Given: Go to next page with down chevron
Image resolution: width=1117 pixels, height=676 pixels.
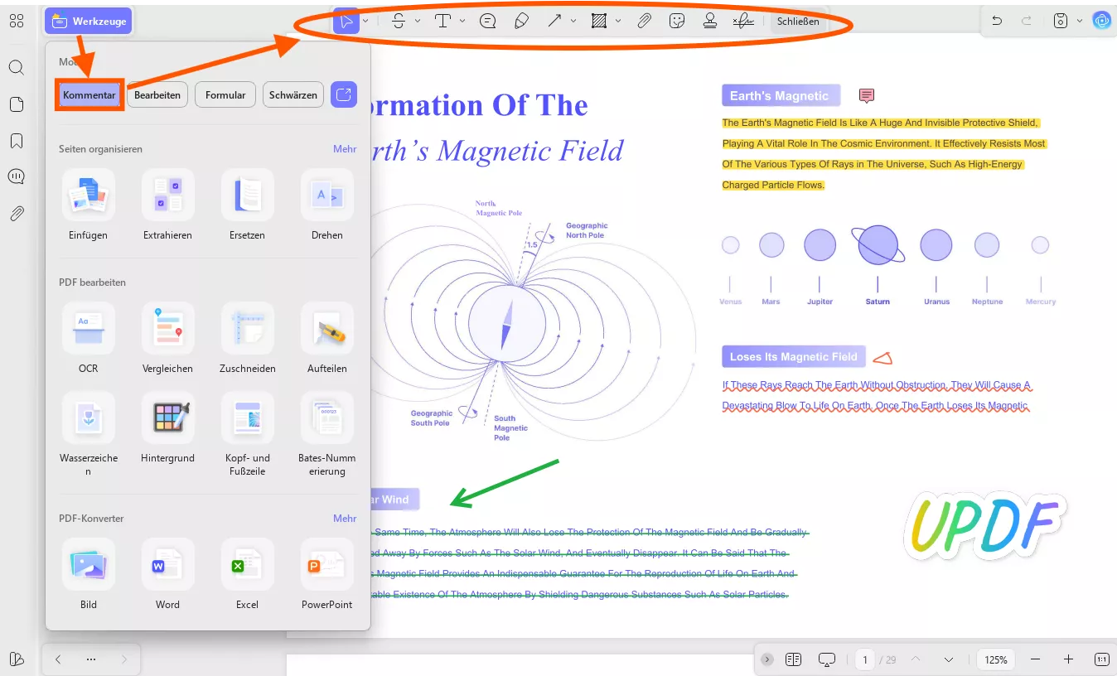Looking at the screenshot, I should pyautogui.click(x=949, y=659).
